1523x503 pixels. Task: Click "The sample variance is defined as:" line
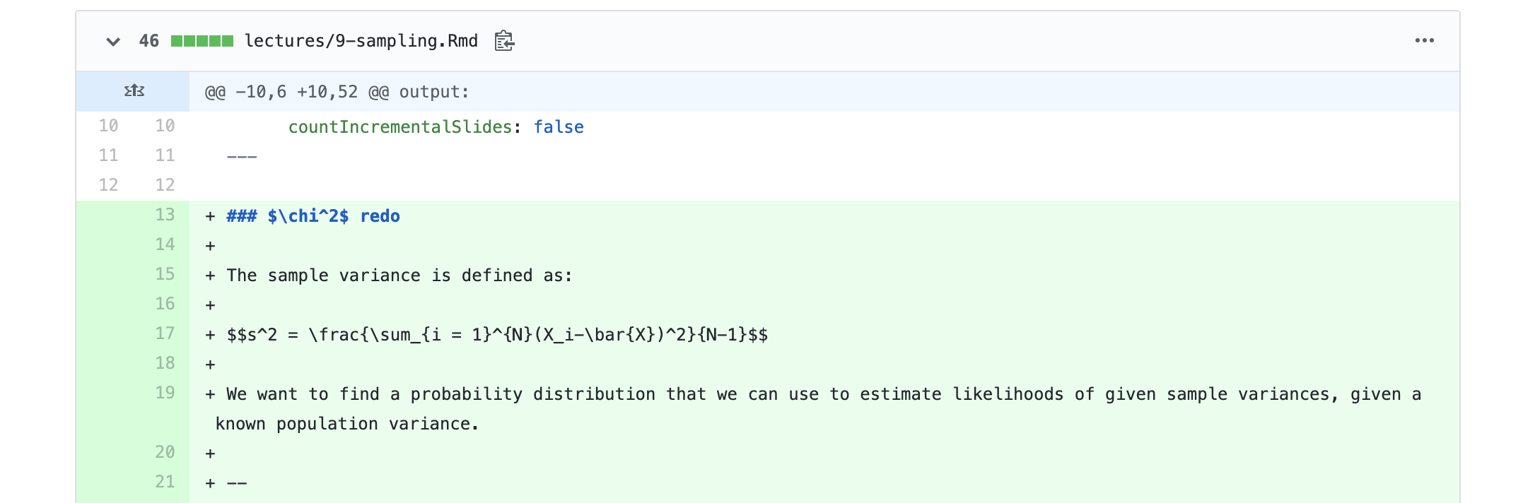tap(399, 276)
